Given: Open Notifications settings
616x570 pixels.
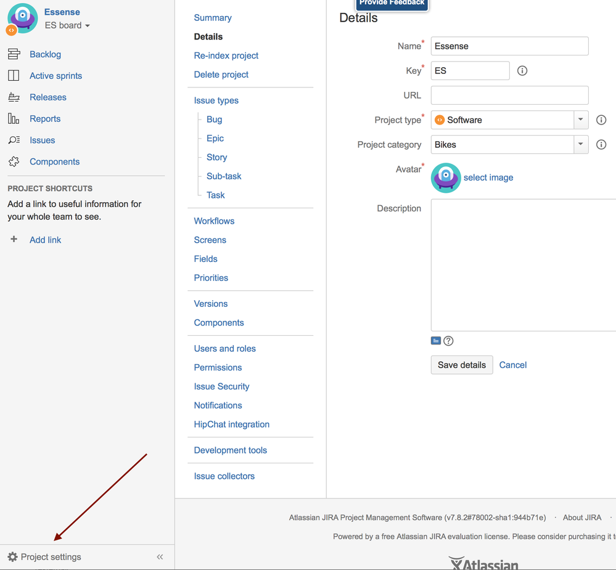Looking at the screenshot, I should pos(218,405).
